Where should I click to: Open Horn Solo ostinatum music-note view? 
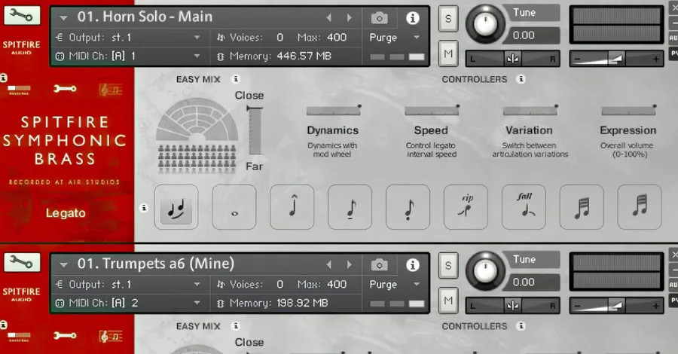[111, 90]
